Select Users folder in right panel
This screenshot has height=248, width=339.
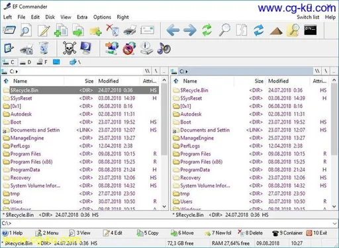(251, 201)
